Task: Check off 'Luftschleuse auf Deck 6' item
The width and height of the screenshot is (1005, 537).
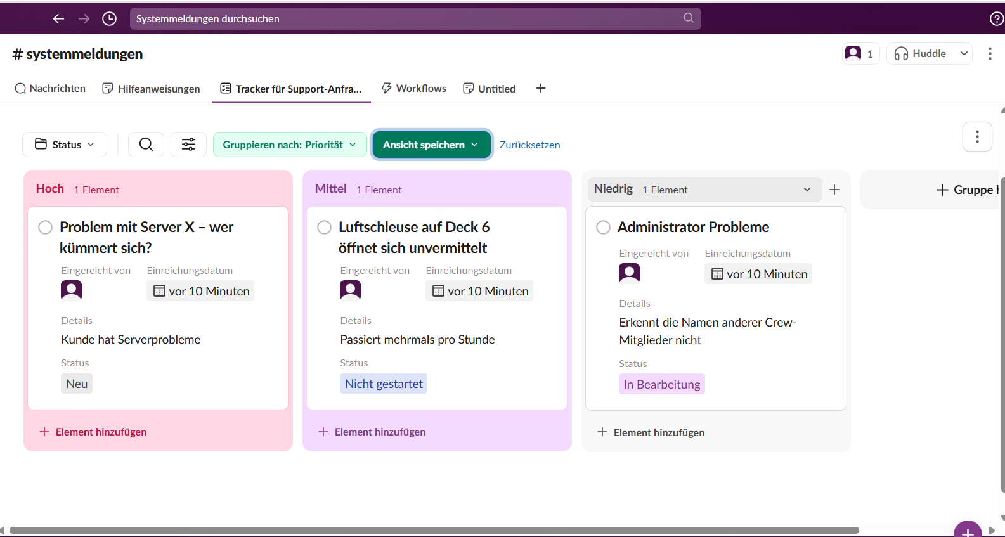Action: [324, 227]
